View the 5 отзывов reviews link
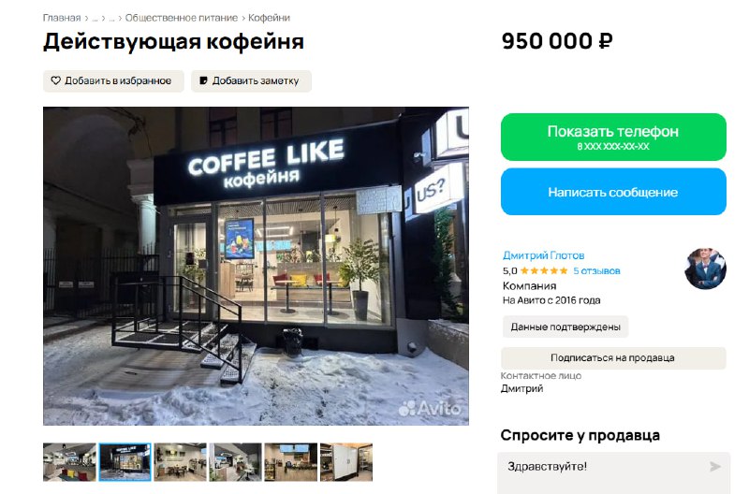749x494 pixels. point(596,270)
